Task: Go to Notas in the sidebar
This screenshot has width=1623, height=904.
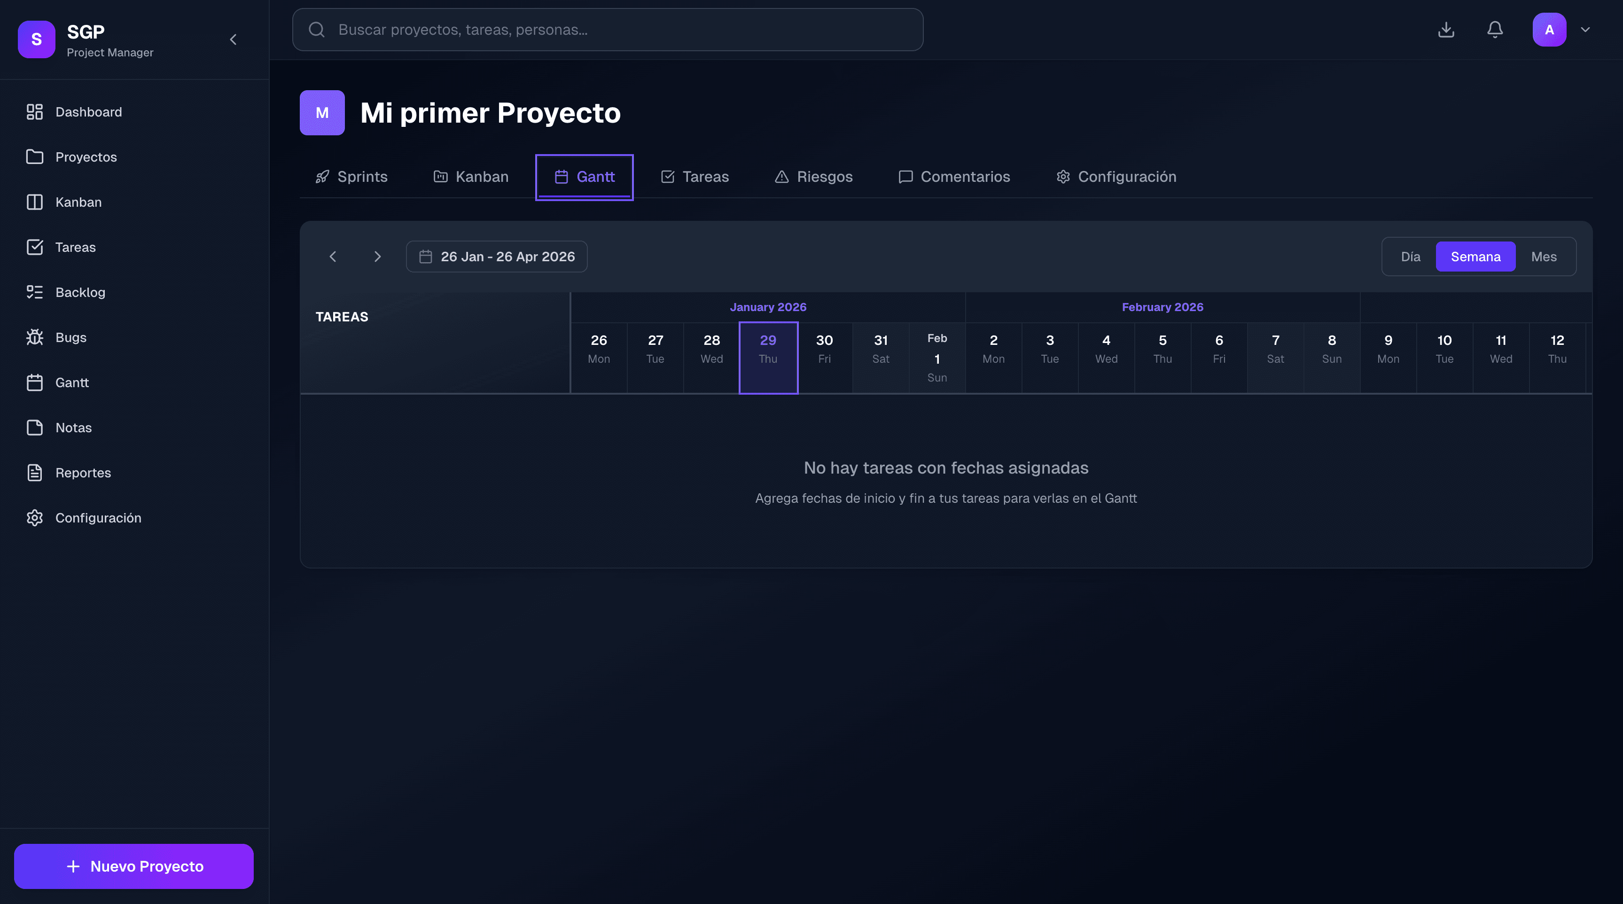Action: coord(73,428)
